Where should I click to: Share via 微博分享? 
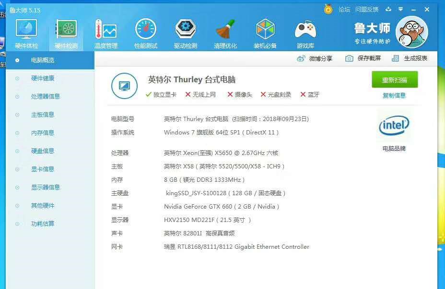tap(315, 58)
